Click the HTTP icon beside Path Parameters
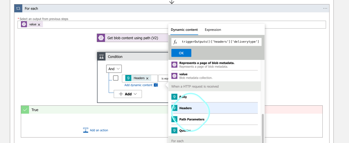Screen dimensions: 349x143 point(174,119)
